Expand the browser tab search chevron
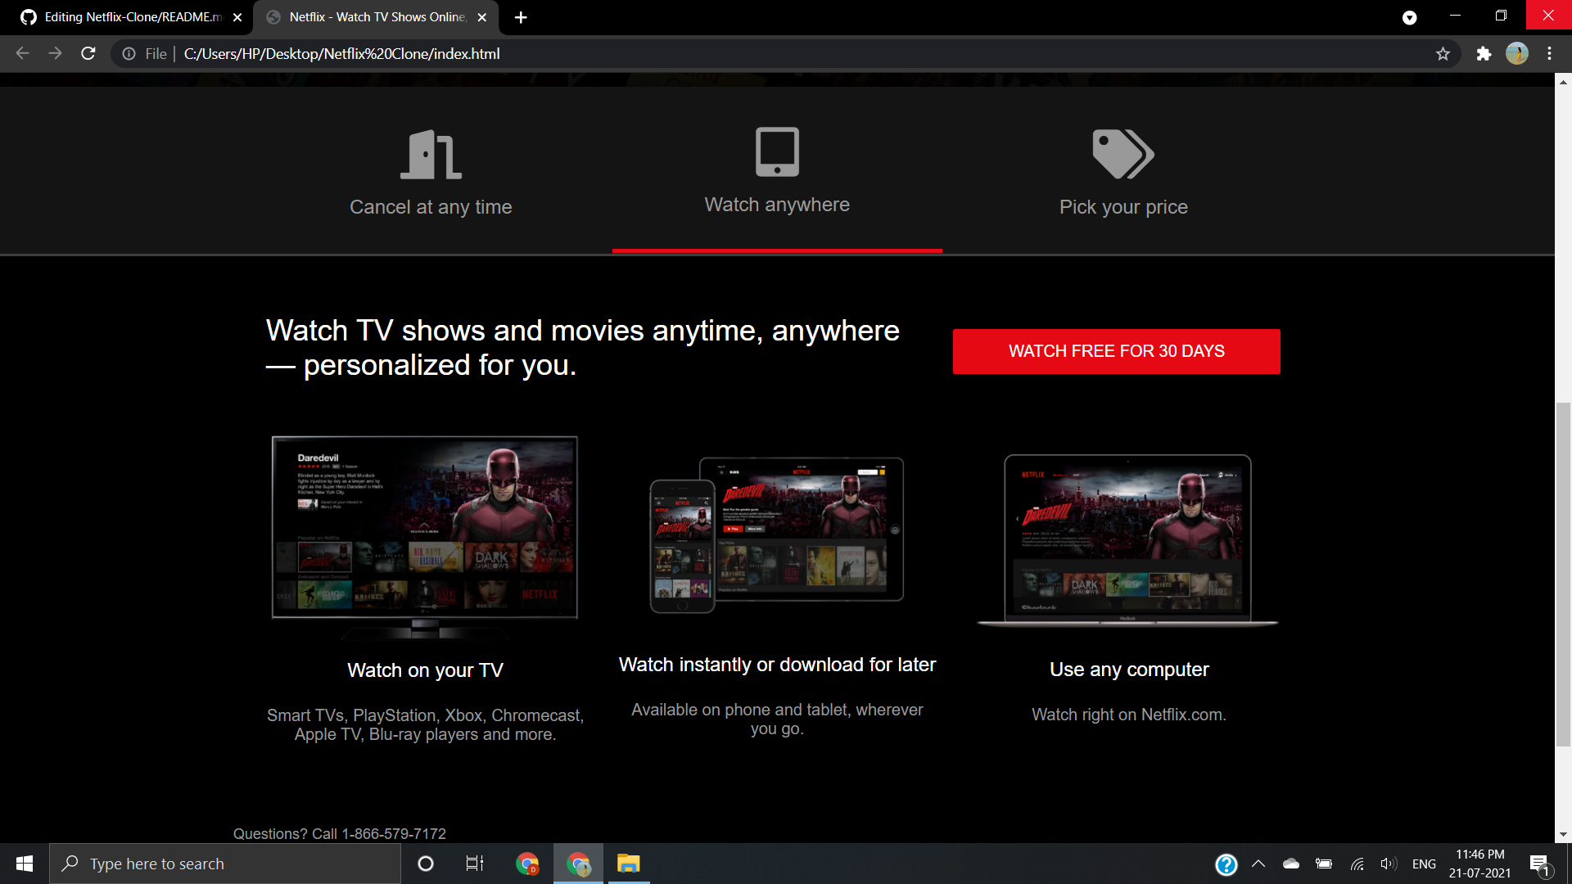The width and height of the screenshot is (1572, 884). click(x=1410, y=16)
